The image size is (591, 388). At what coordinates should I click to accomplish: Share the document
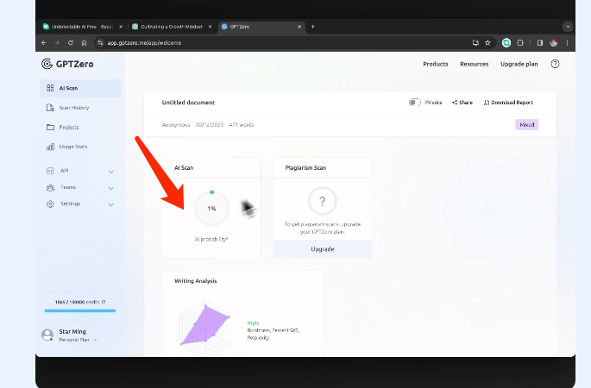point(462,103)
